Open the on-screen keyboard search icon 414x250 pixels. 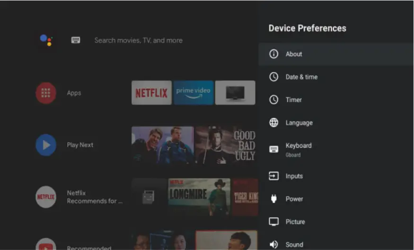coord(76,40)
